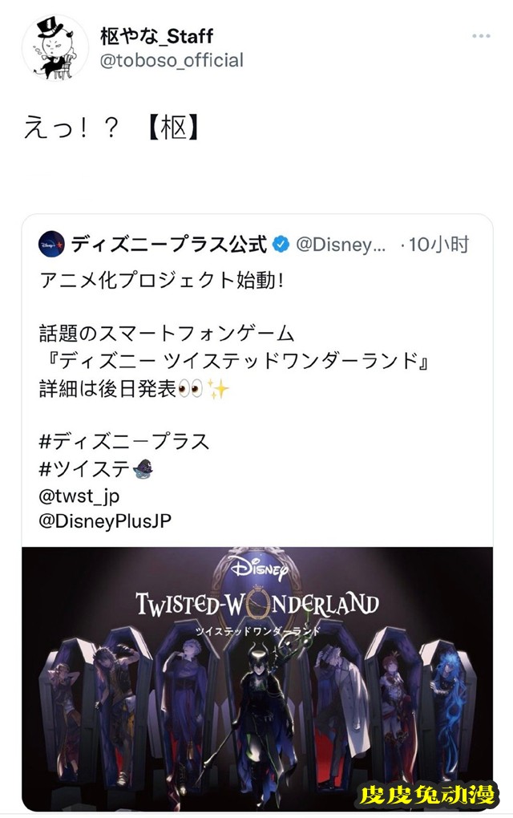Open the #ツイステ hashtag
Image resolution: width=513 pixels, height=818 pixels.
(84, 469)
